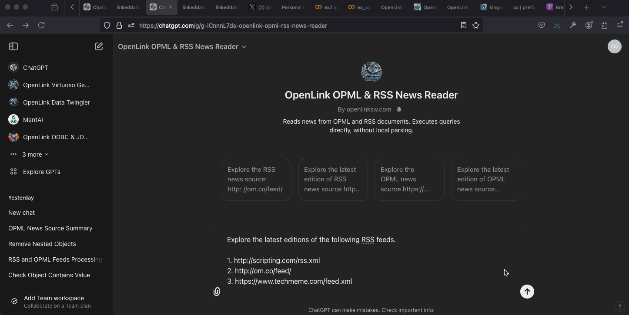Send the message with up-arrow button

(x=527, y=292)
